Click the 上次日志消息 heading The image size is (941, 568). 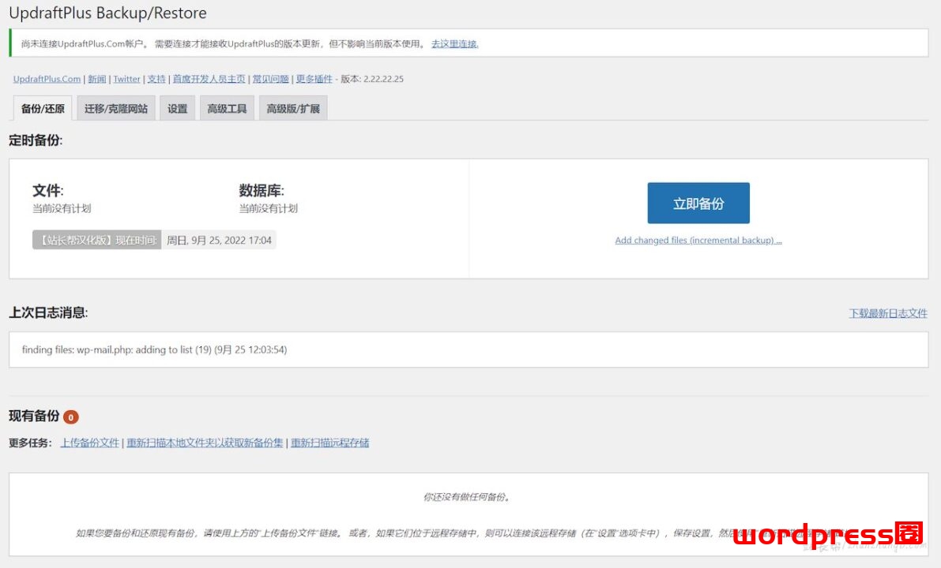pos(48,312)
